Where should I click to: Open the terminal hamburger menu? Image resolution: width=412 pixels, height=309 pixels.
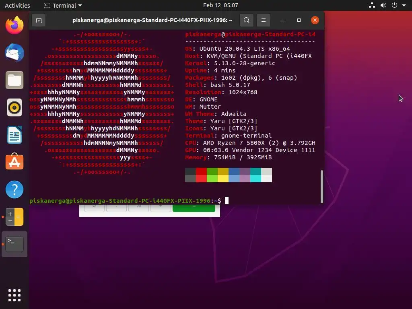(263, 20)
